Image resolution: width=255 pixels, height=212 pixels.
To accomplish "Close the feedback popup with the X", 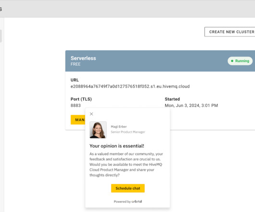I will tap(91, 114).
